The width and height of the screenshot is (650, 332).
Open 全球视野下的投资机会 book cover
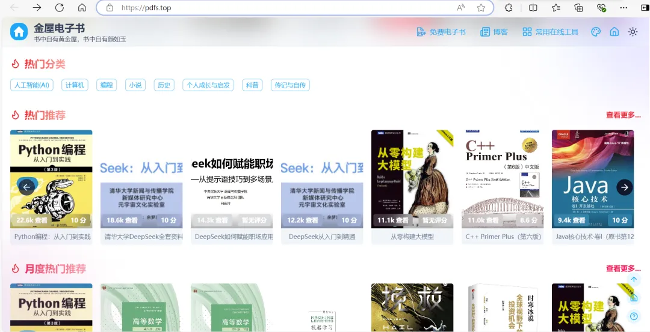503,307
